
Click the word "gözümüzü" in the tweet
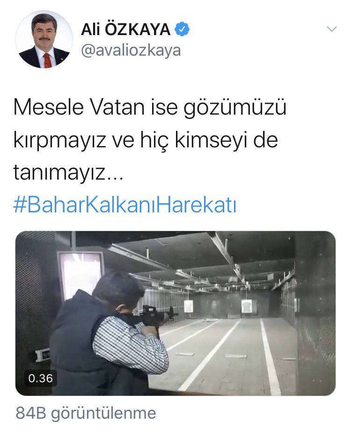pos(235,108)
